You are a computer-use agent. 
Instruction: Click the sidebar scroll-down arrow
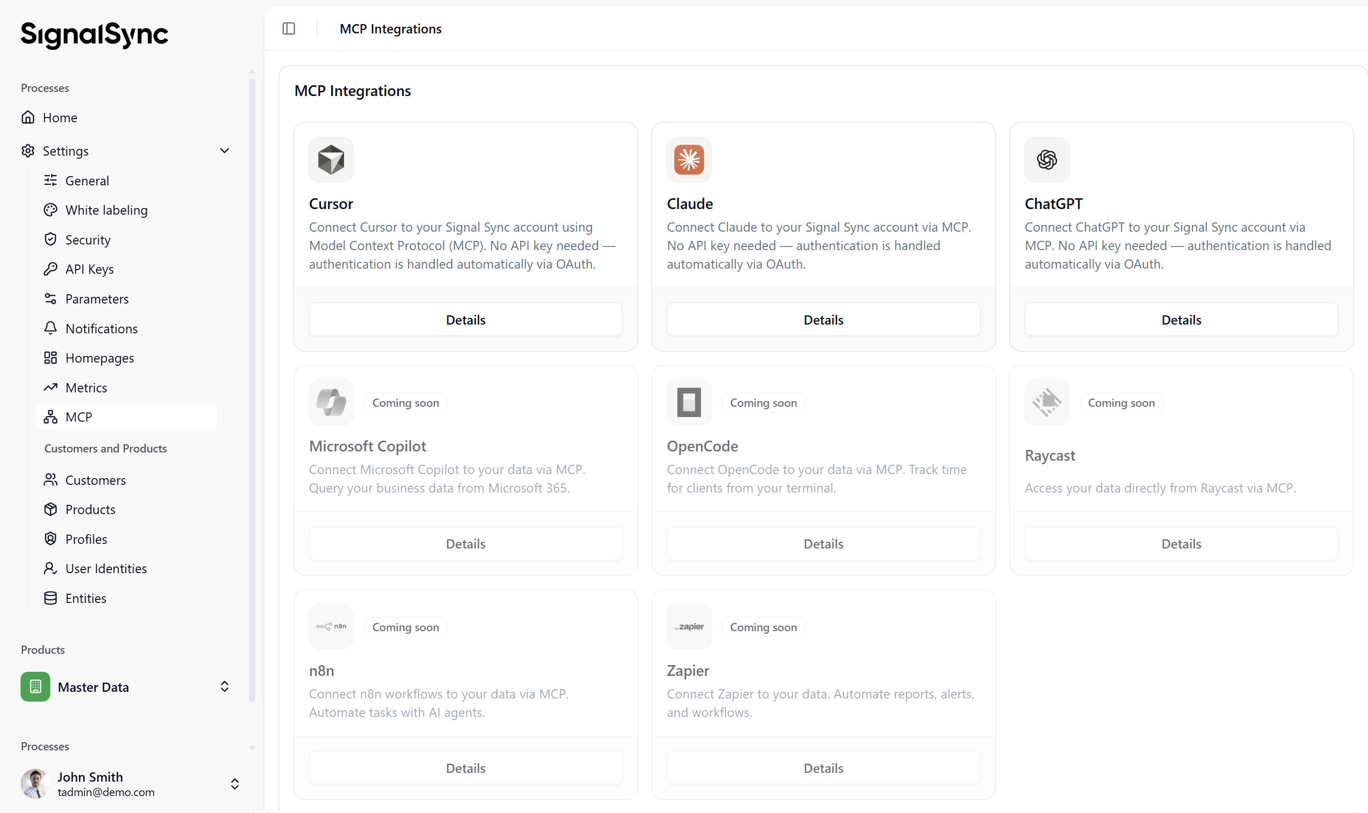point(252,748)
